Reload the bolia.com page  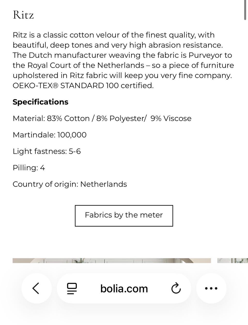pos(176,289)
